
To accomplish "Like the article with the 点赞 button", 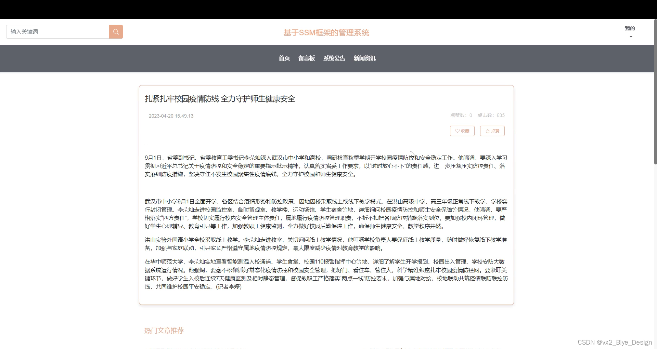I will [x=492, y=131].
